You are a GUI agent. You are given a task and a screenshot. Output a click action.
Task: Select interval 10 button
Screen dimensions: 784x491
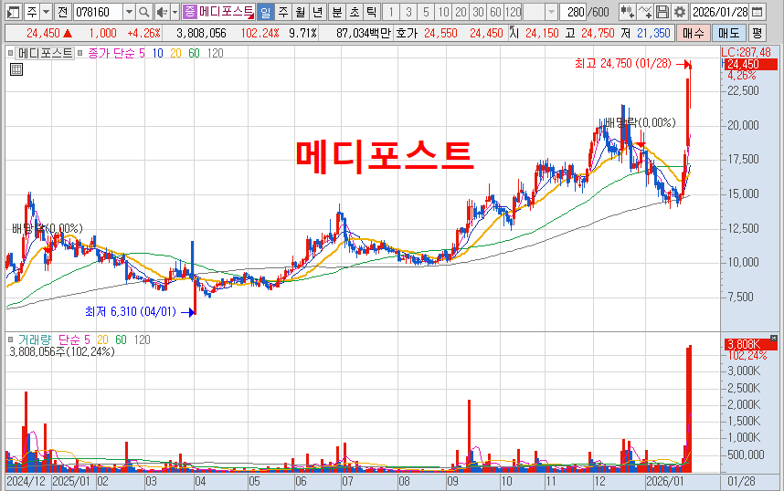pyautogui.click(x=443, y=12)
